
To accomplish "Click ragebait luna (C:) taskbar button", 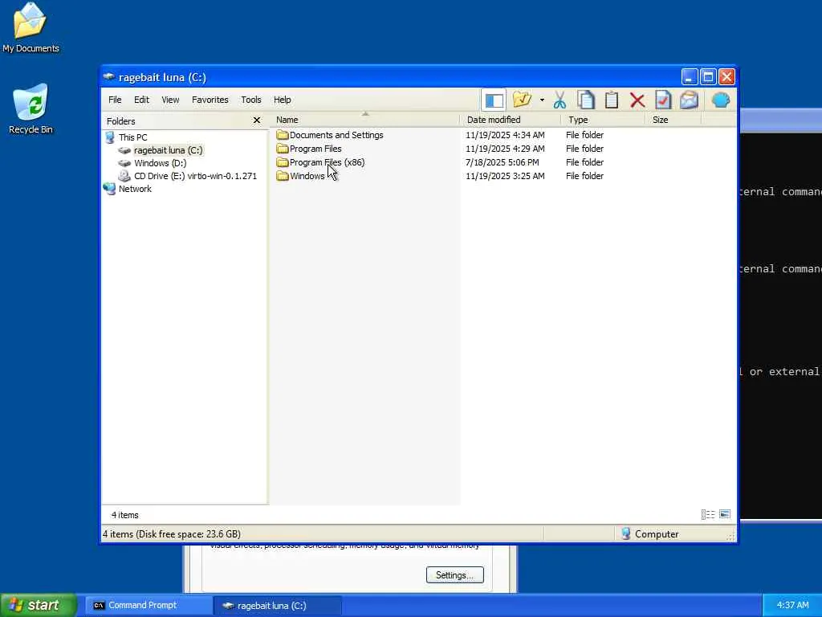I will [279, 605].
